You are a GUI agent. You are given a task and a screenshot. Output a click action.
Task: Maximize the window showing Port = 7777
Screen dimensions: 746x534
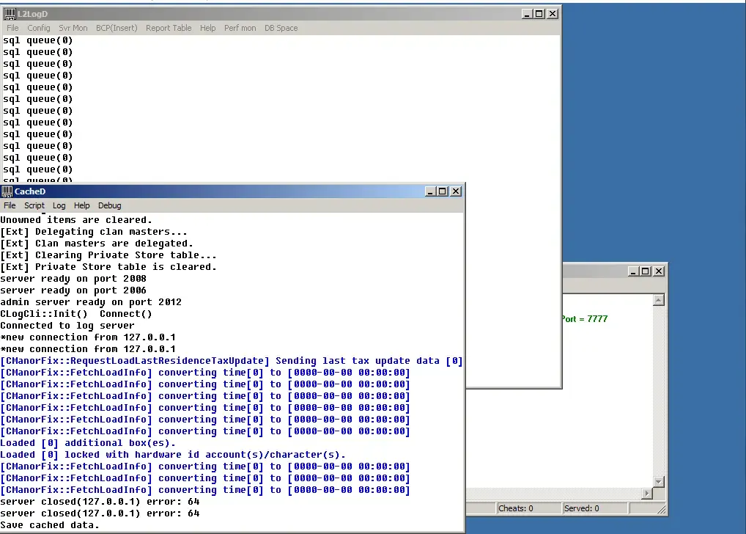click(x=645, y=271)
